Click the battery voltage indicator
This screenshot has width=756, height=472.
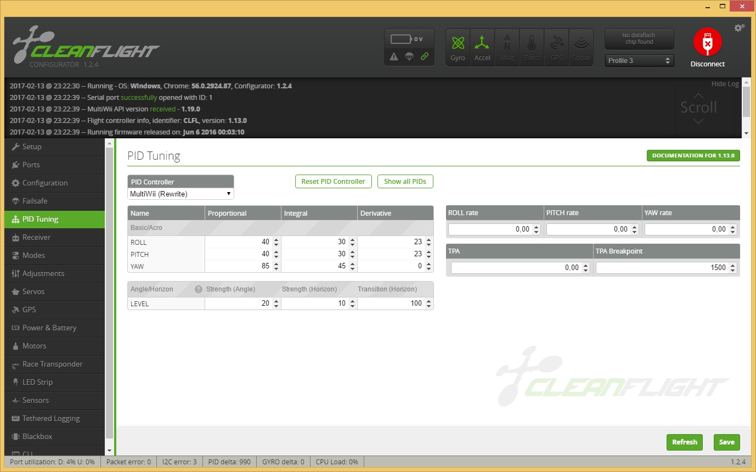[x=408, y=39]
